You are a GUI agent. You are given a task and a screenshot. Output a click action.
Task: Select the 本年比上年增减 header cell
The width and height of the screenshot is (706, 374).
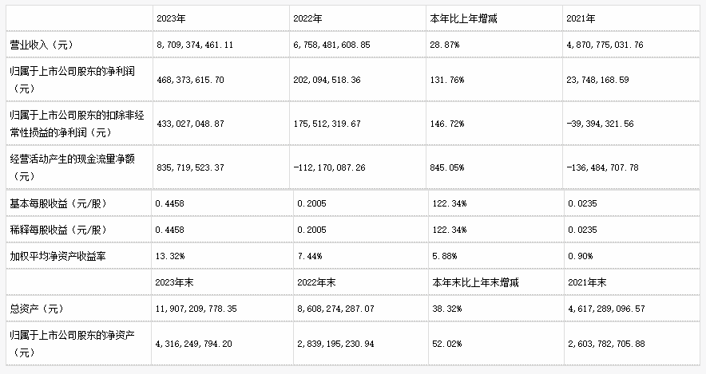click(x=494, y=18)
